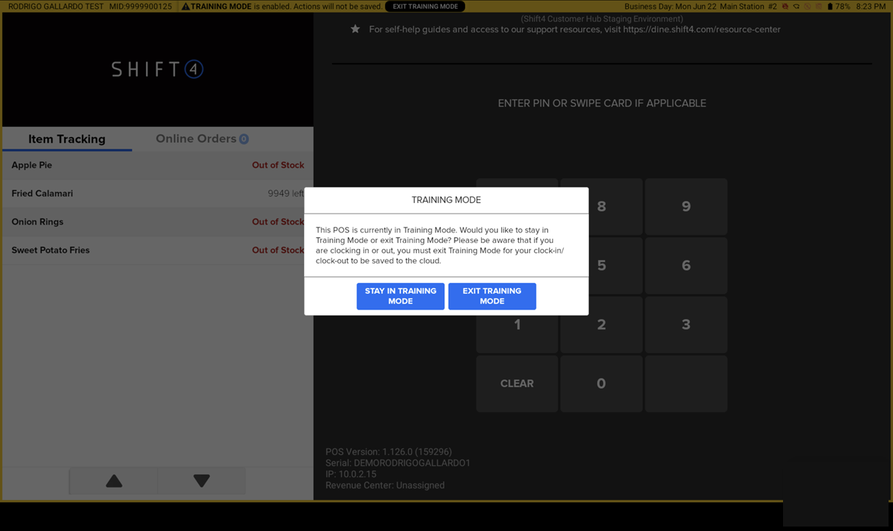This screenshot has width=893, height=531.
Task: Click the red cloud-offline status icon
Action: click(785, 7)
